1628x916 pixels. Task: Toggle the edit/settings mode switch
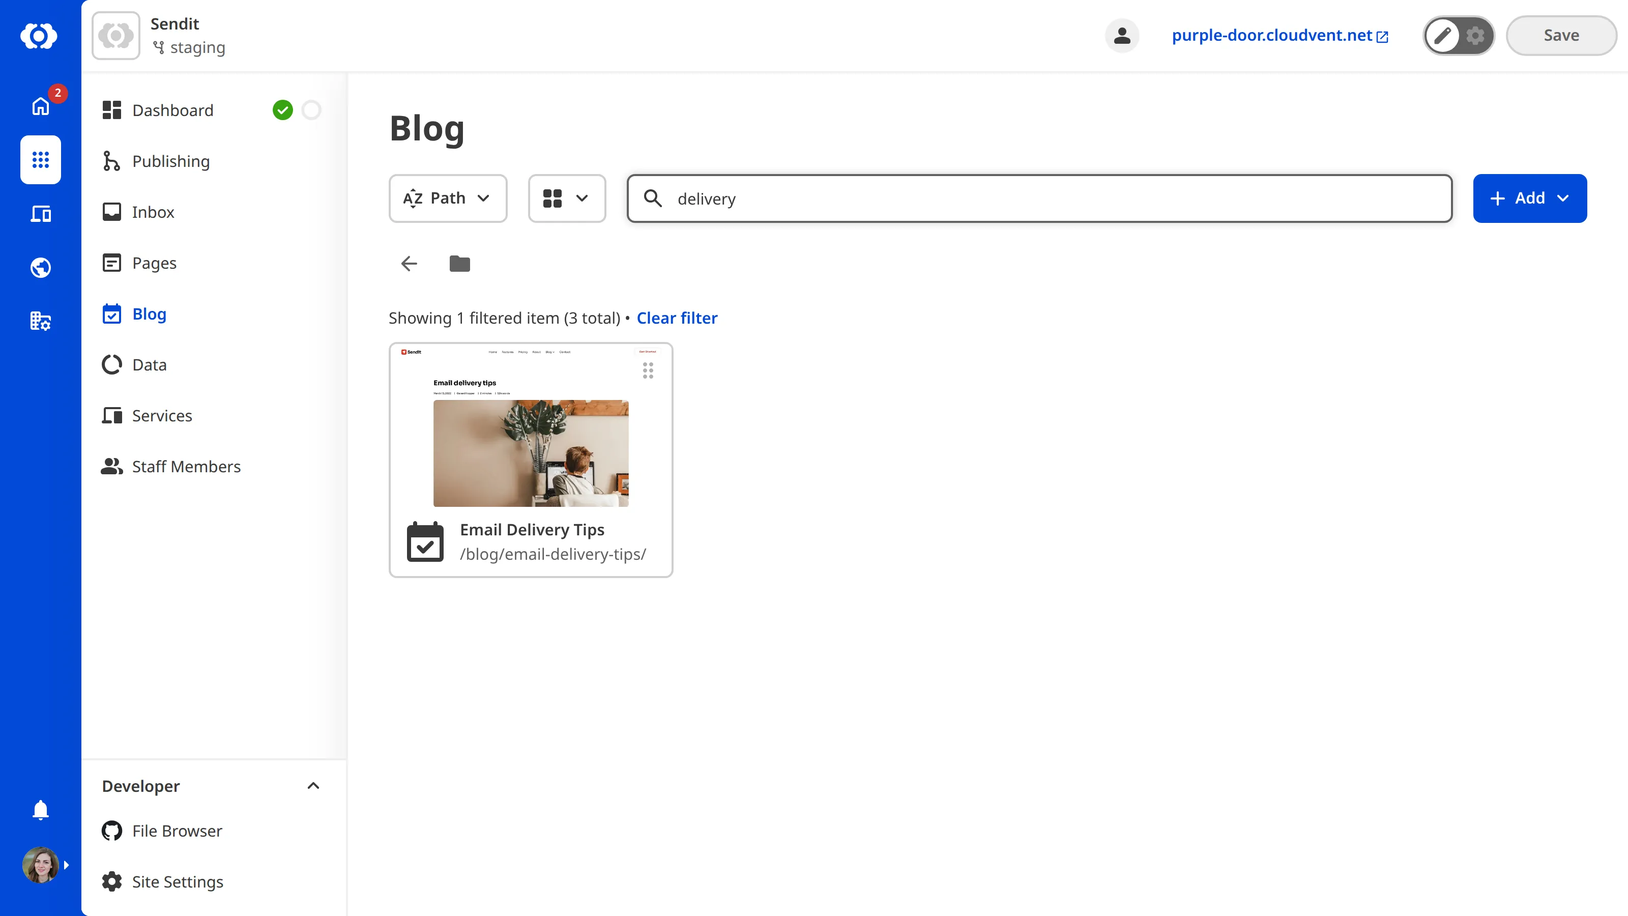tap(1458, 36)
